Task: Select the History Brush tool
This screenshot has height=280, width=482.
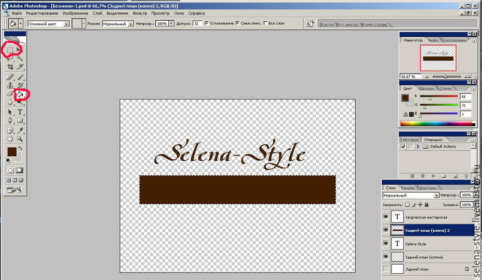Action: point(20,85)
